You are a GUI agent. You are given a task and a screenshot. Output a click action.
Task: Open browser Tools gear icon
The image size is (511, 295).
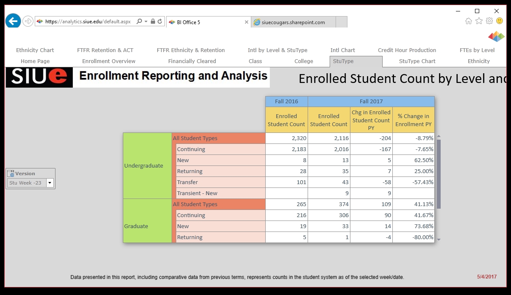click(489, 21)
